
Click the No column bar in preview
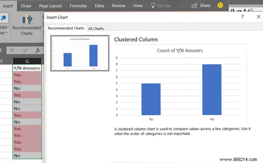151,99
